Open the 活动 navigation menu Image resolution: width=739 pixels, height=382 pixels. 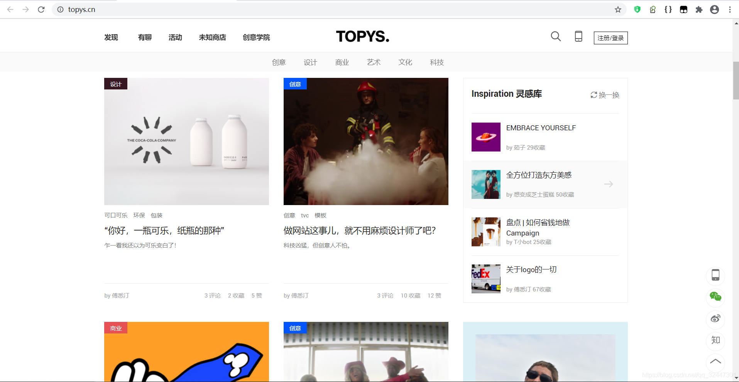point(175,37)
